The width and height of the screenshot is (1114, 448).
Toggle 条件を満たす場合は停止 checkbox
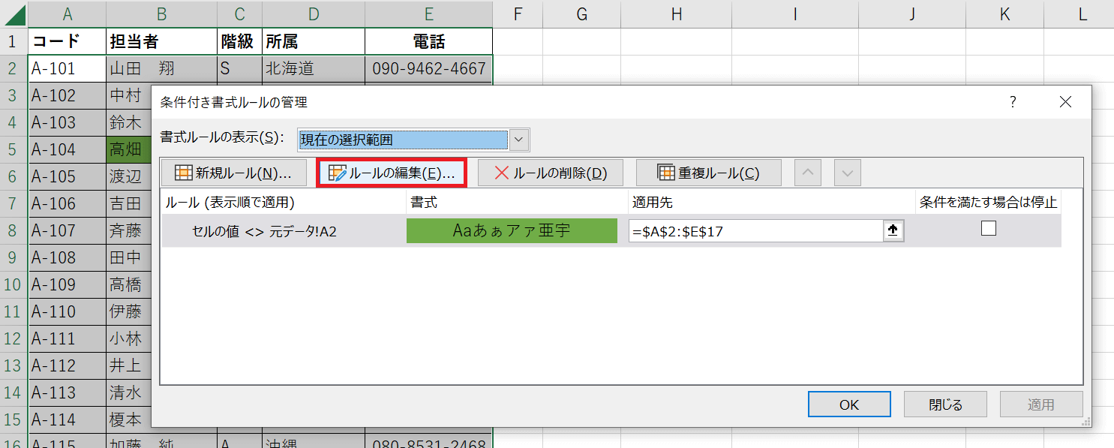[x=988, y=230]
